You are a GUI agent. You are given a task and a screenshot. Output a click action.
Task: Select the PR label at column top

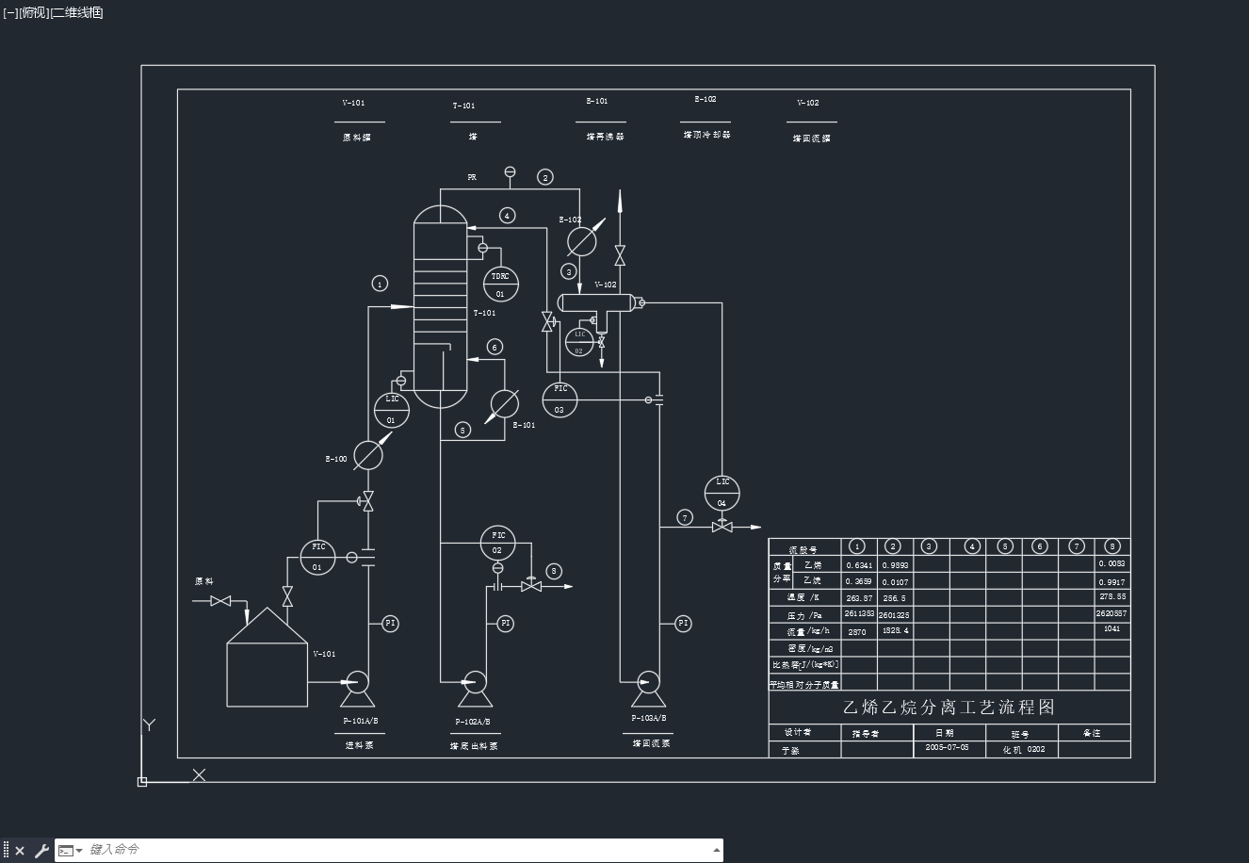472,177
